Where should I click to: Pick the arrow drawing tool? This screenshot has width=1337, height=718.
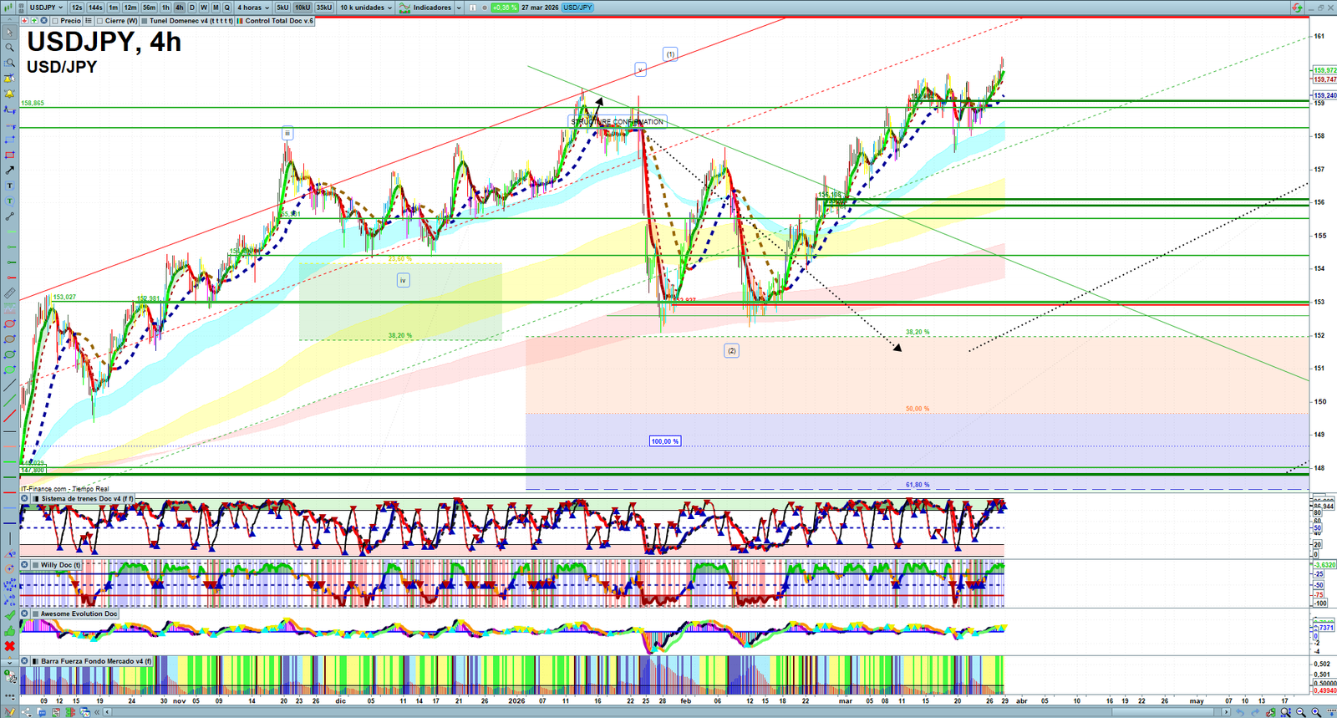pos(9,171)
